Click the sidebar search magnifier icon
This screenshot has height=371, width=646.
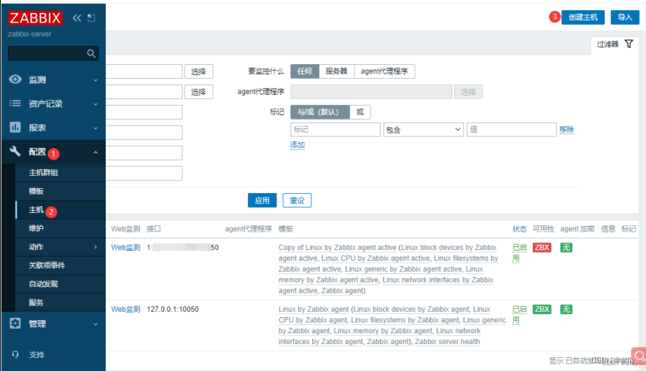click(91, 53)
